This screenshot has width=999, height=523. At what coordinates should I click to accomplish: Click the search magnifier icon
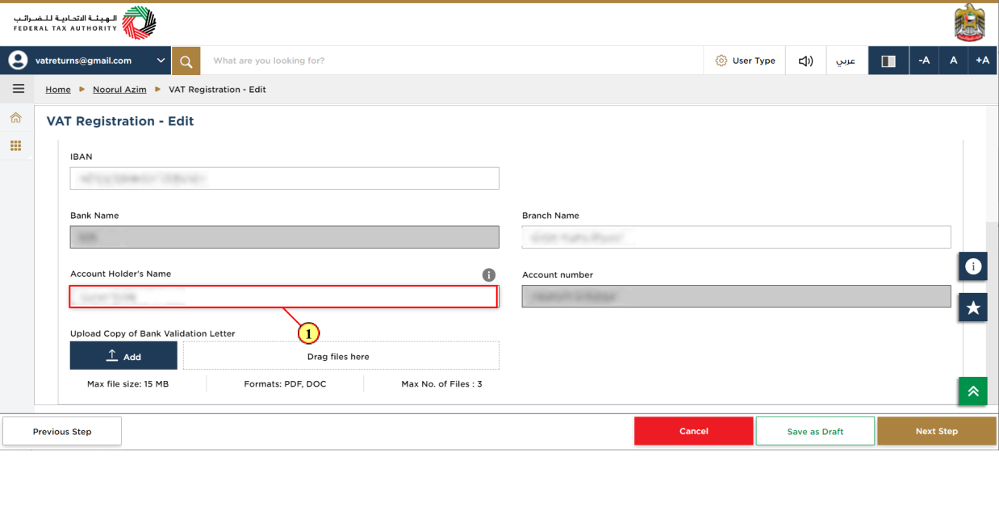point(186,61)
